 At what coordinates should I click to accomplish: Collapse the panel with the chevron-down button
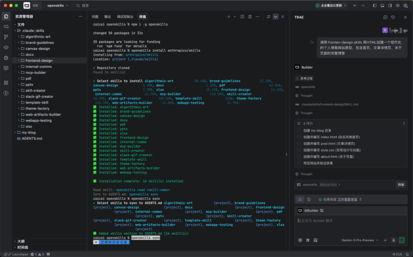coord(275,16)
